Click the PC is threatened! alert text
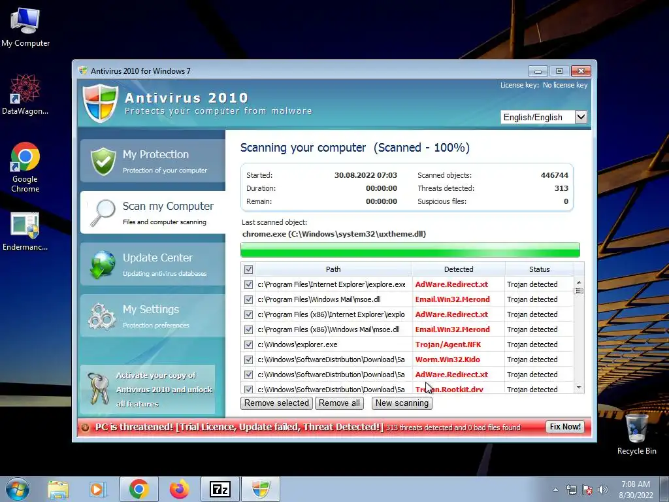This screenshot has width=669, height=502. coord(239,427)
